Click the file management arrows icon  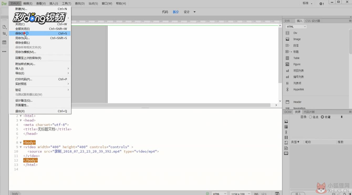click(x=4, y=34)
